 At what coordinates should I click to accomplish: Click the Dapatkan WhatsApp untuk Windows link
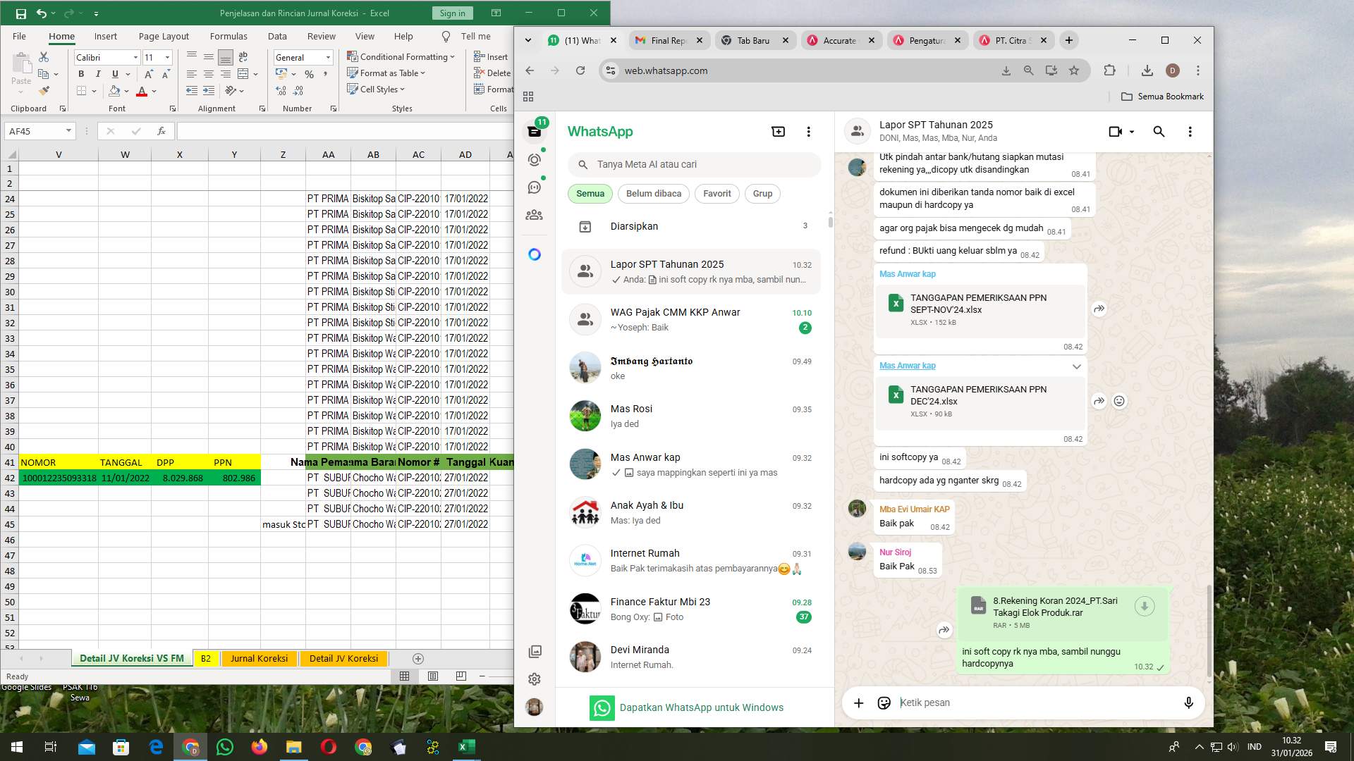[x=702, y=707]
